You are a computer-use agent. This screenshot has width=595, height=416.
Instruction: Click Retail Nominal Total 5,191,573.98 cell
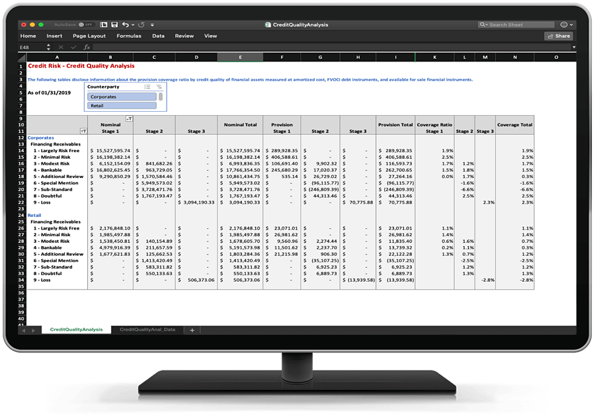pyautogui.click(x=240, y=247)
